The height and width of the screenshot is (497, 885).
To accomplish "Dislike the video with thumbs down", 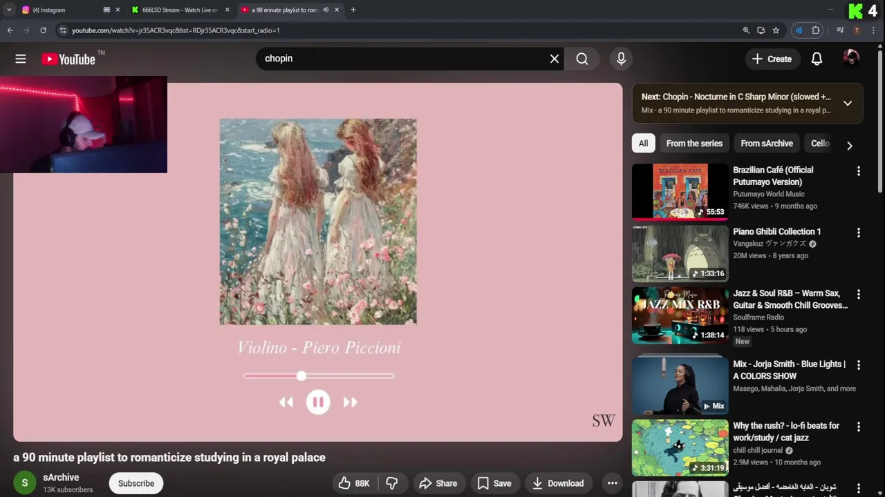I will (x=392, y=483).
